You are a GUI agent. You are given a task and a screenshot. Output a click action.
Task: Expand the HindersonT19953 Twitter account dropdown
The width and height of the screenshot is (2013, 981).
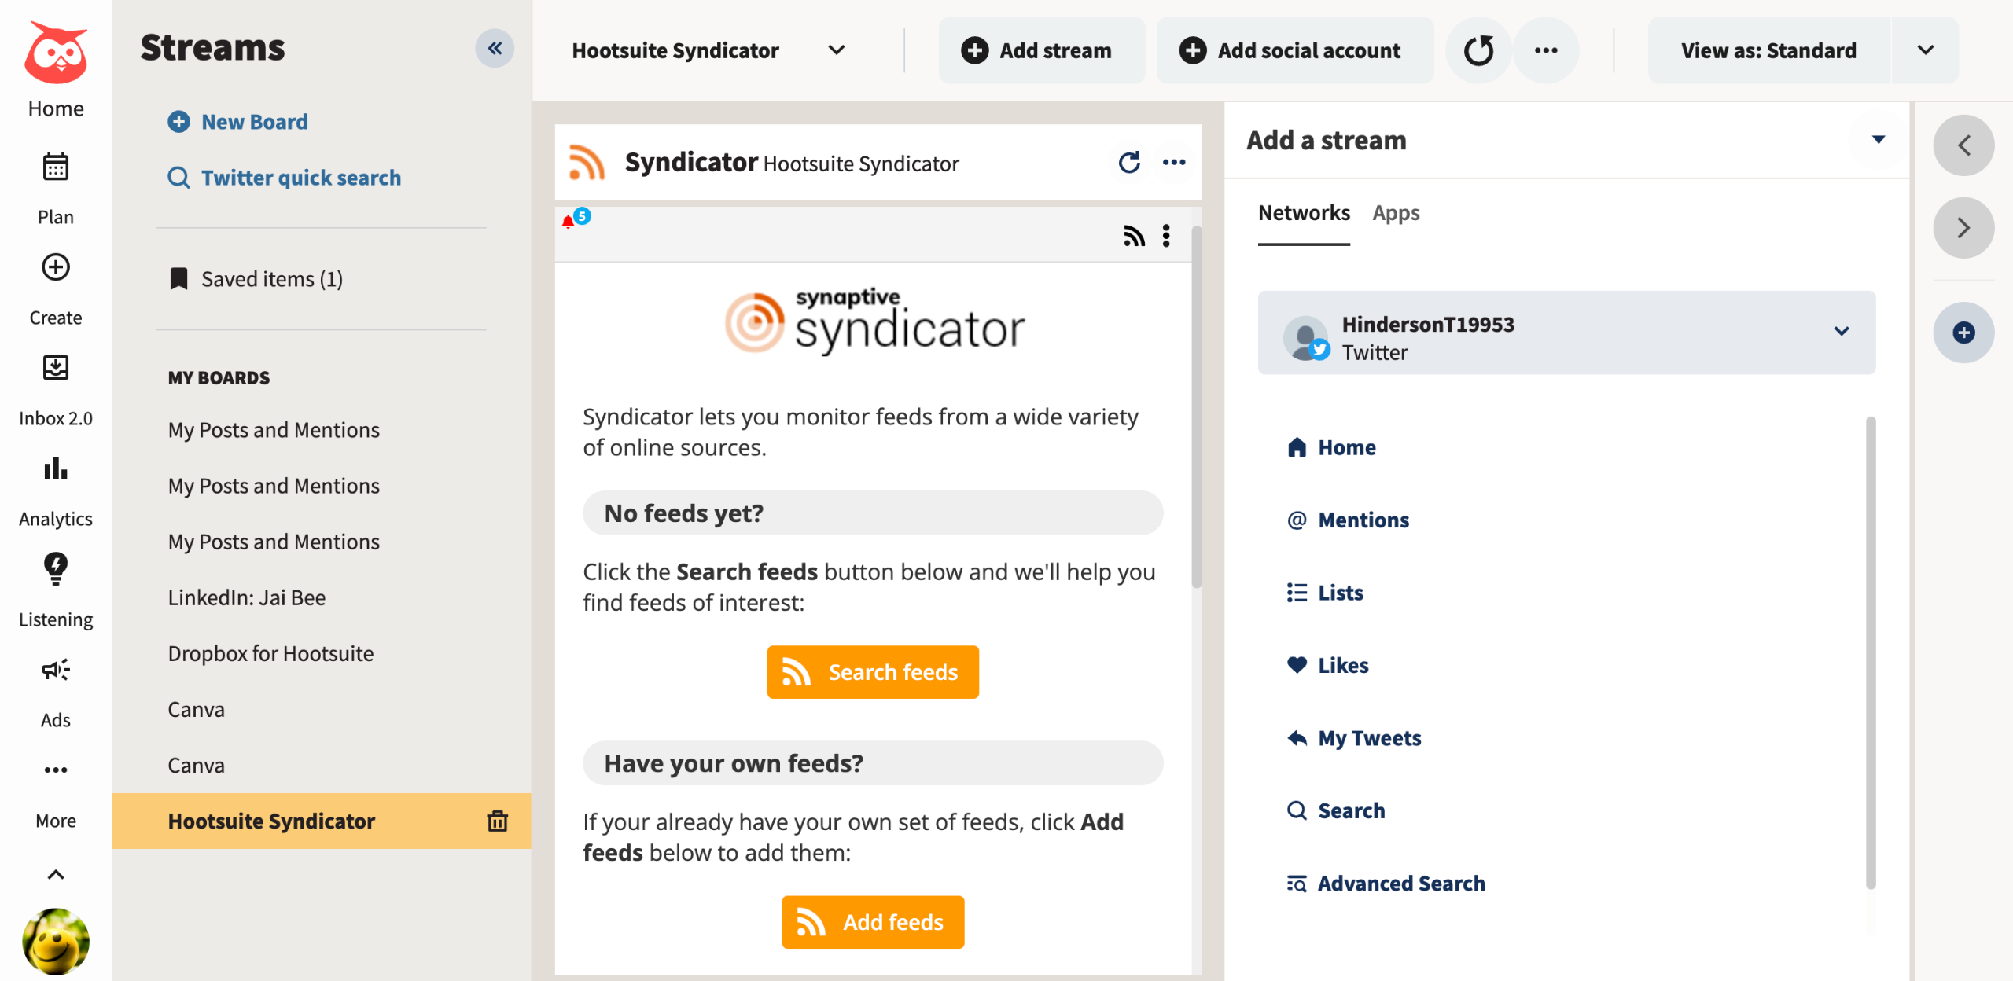(x=1841, y=332)
